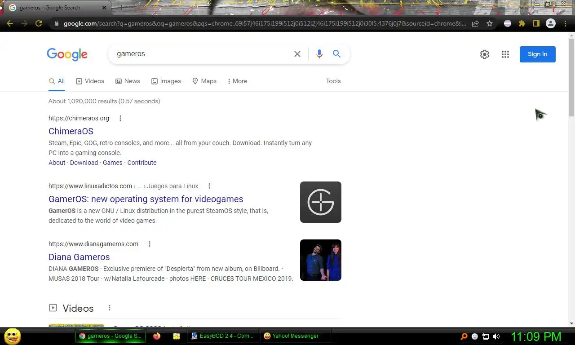The height and width of the screenshot is (345, 575).
Task: Share this page from the address bar
Action: point(475,23)
